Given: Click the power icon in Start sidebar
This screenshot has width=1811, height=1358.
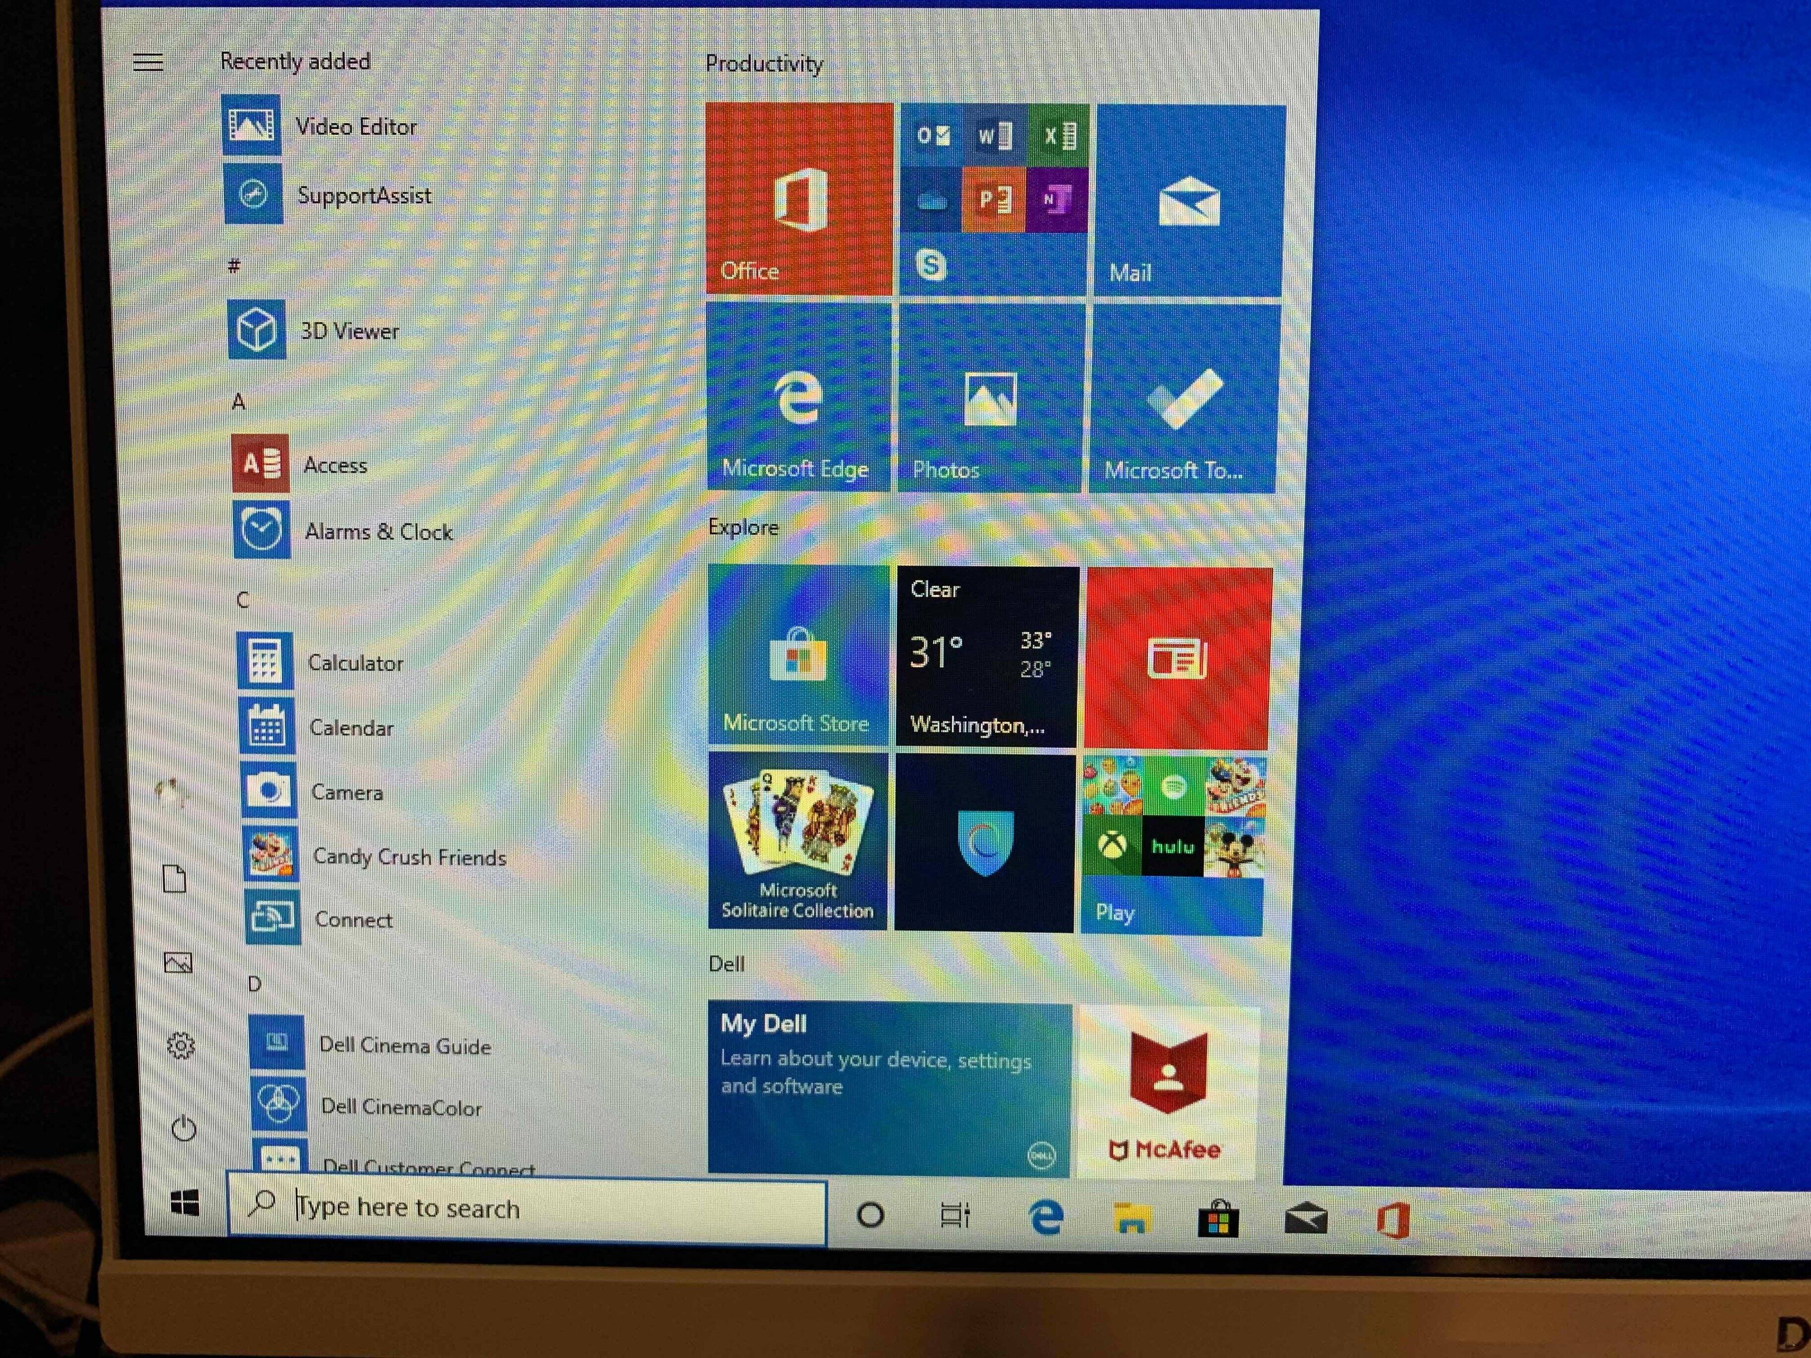Looking at the screenshot, I should (x=184, y=1129).
